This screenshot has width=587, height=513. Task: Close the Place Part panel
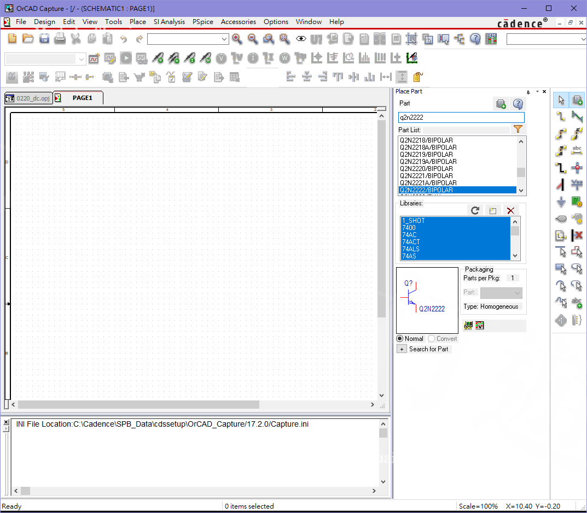[544, 92]
